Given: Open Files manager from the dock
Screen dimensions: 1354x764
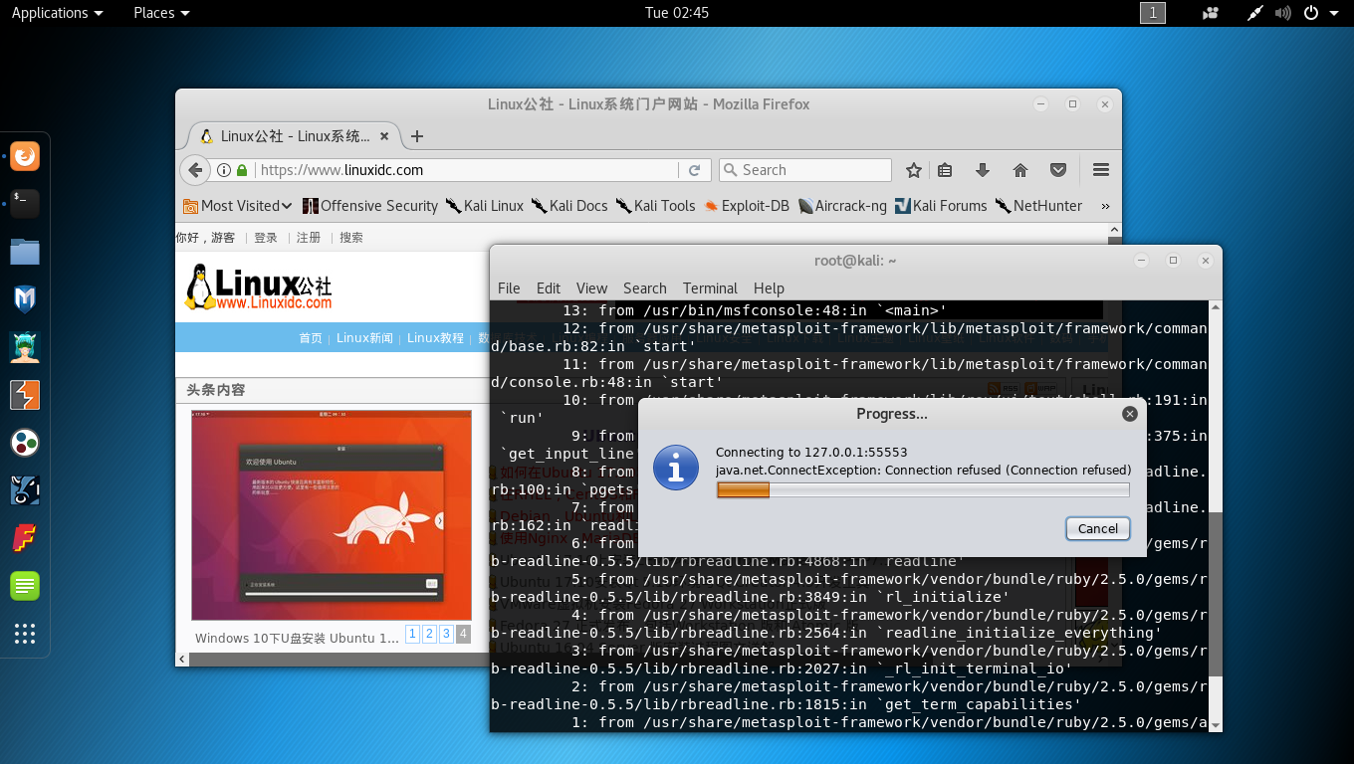Looking at the screenshot, I should click(x=25, y=252).
